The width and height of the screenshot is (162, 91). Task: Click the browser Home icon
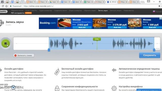[7, 6]
